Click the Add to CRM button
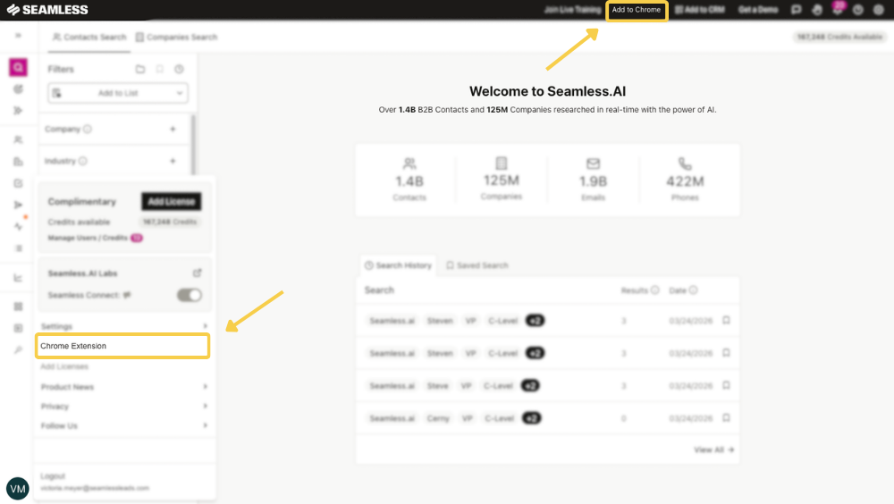 click(x=700, y=10)
